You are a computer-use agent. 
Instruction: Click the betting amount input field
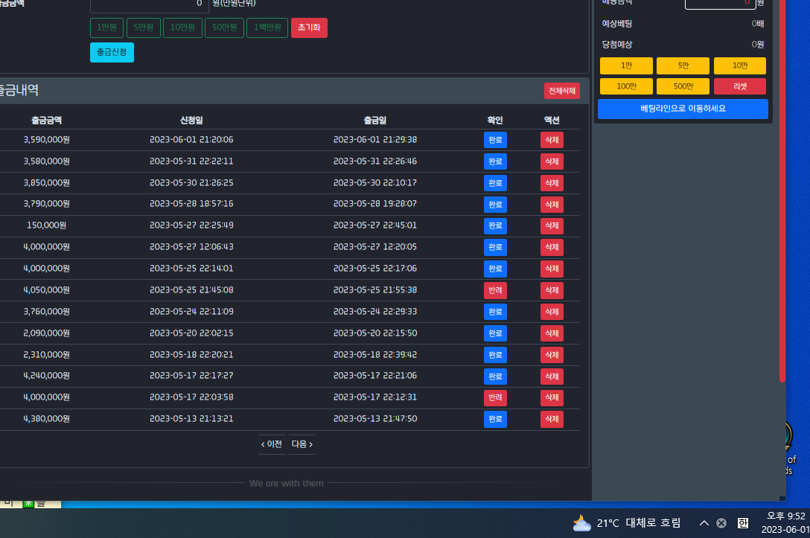721,4
